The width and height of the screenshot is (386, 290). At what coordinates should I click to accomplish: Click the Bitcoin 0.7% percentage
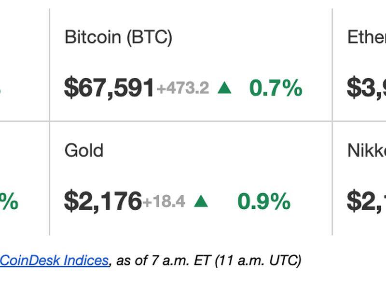(x=276, y=88)
